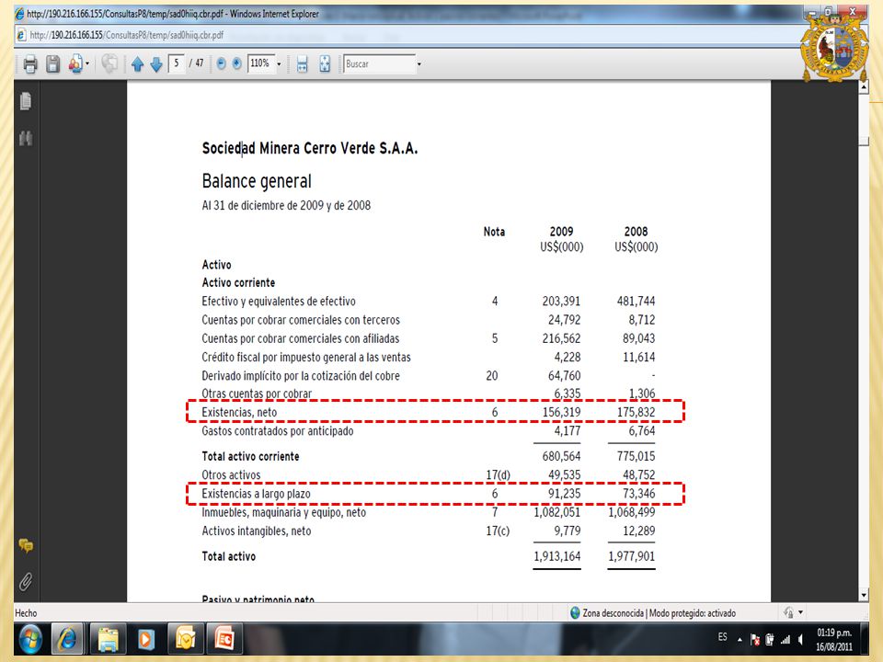Click the power plug tray icon

point(770,640)
